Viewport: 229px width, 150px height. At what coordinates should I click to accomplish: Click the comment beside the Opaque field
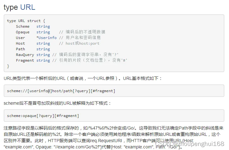[x=82, y=32]
